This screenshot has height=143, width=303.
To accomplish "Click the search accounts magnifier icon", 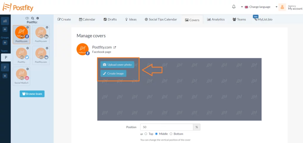I will pyautogui.click(x=33, y=18).
